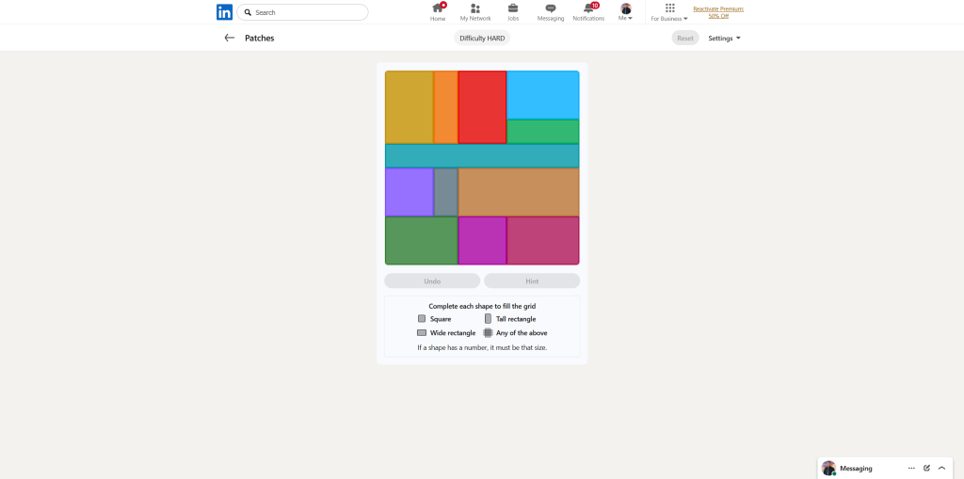Viewport: 964px width, 479px height.
Task: Select the red patch
Action: 482,107
